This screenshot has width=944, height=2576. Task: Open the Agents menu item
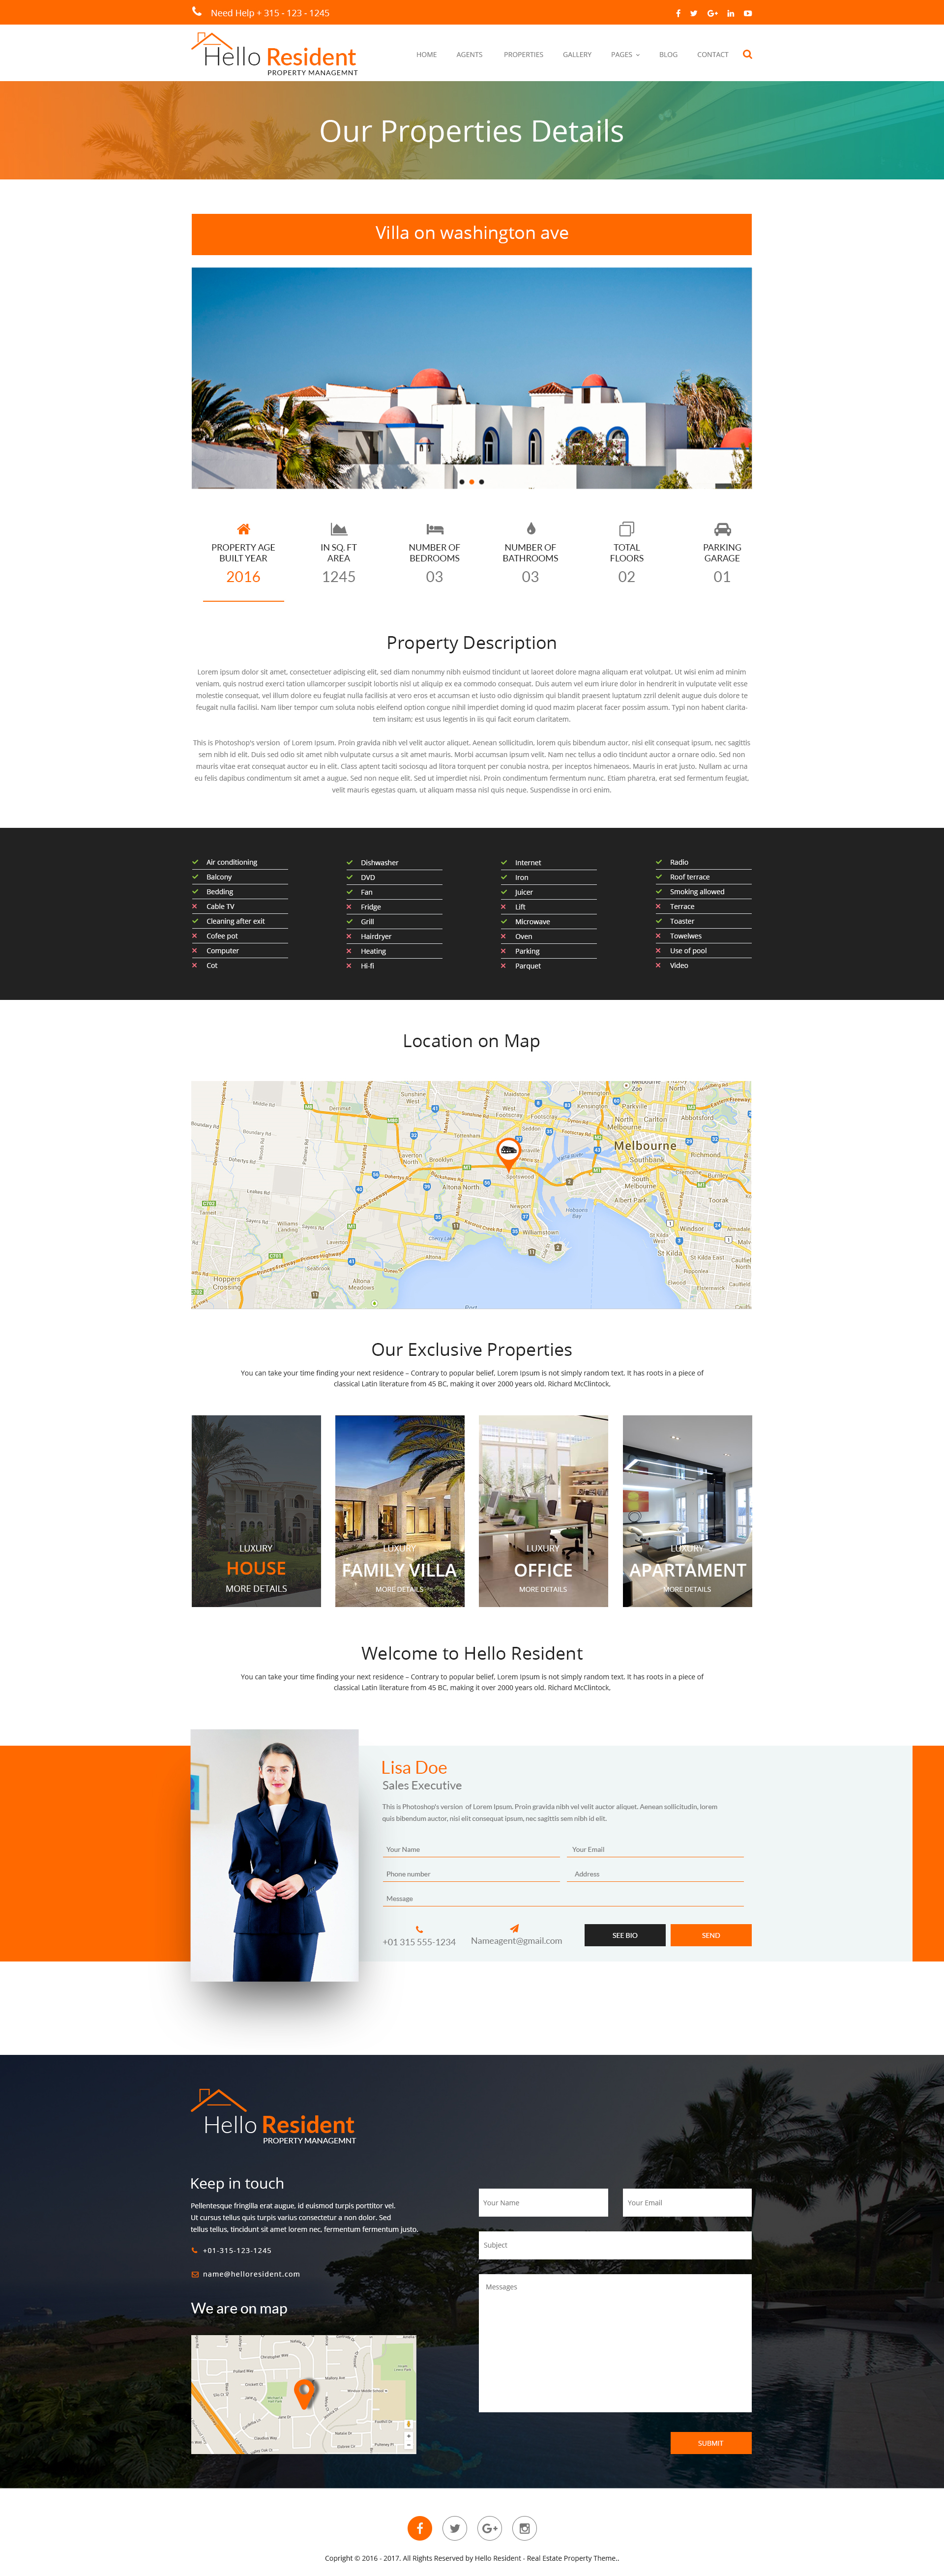tap(469, 55)
